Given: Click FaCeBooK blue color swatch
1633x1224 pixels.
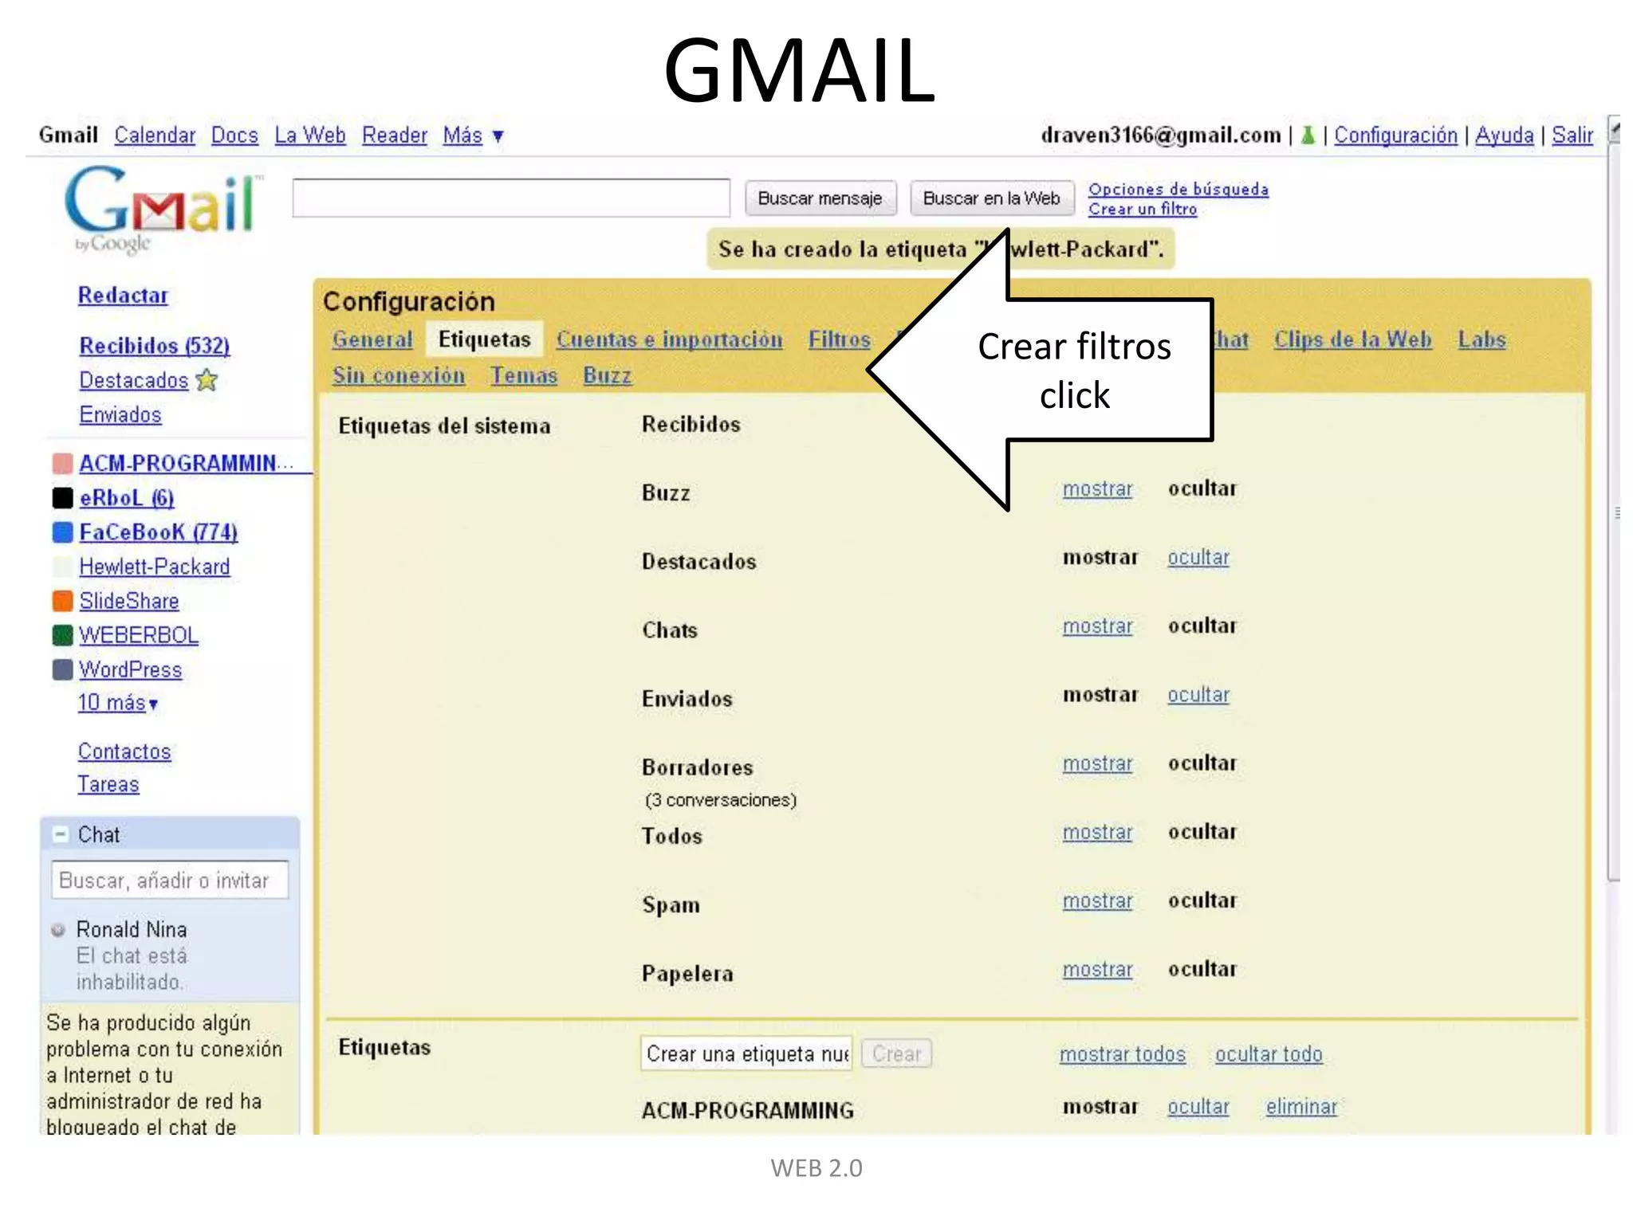Looking at the screenshot, I should (x=62, y=532).
